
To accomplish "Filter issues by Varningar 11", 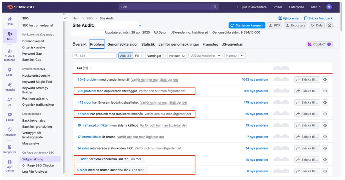I will (x=156, y=55).
